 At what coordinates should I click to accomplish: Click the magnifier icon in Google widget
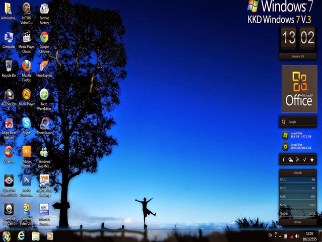[x=284, y=122]
